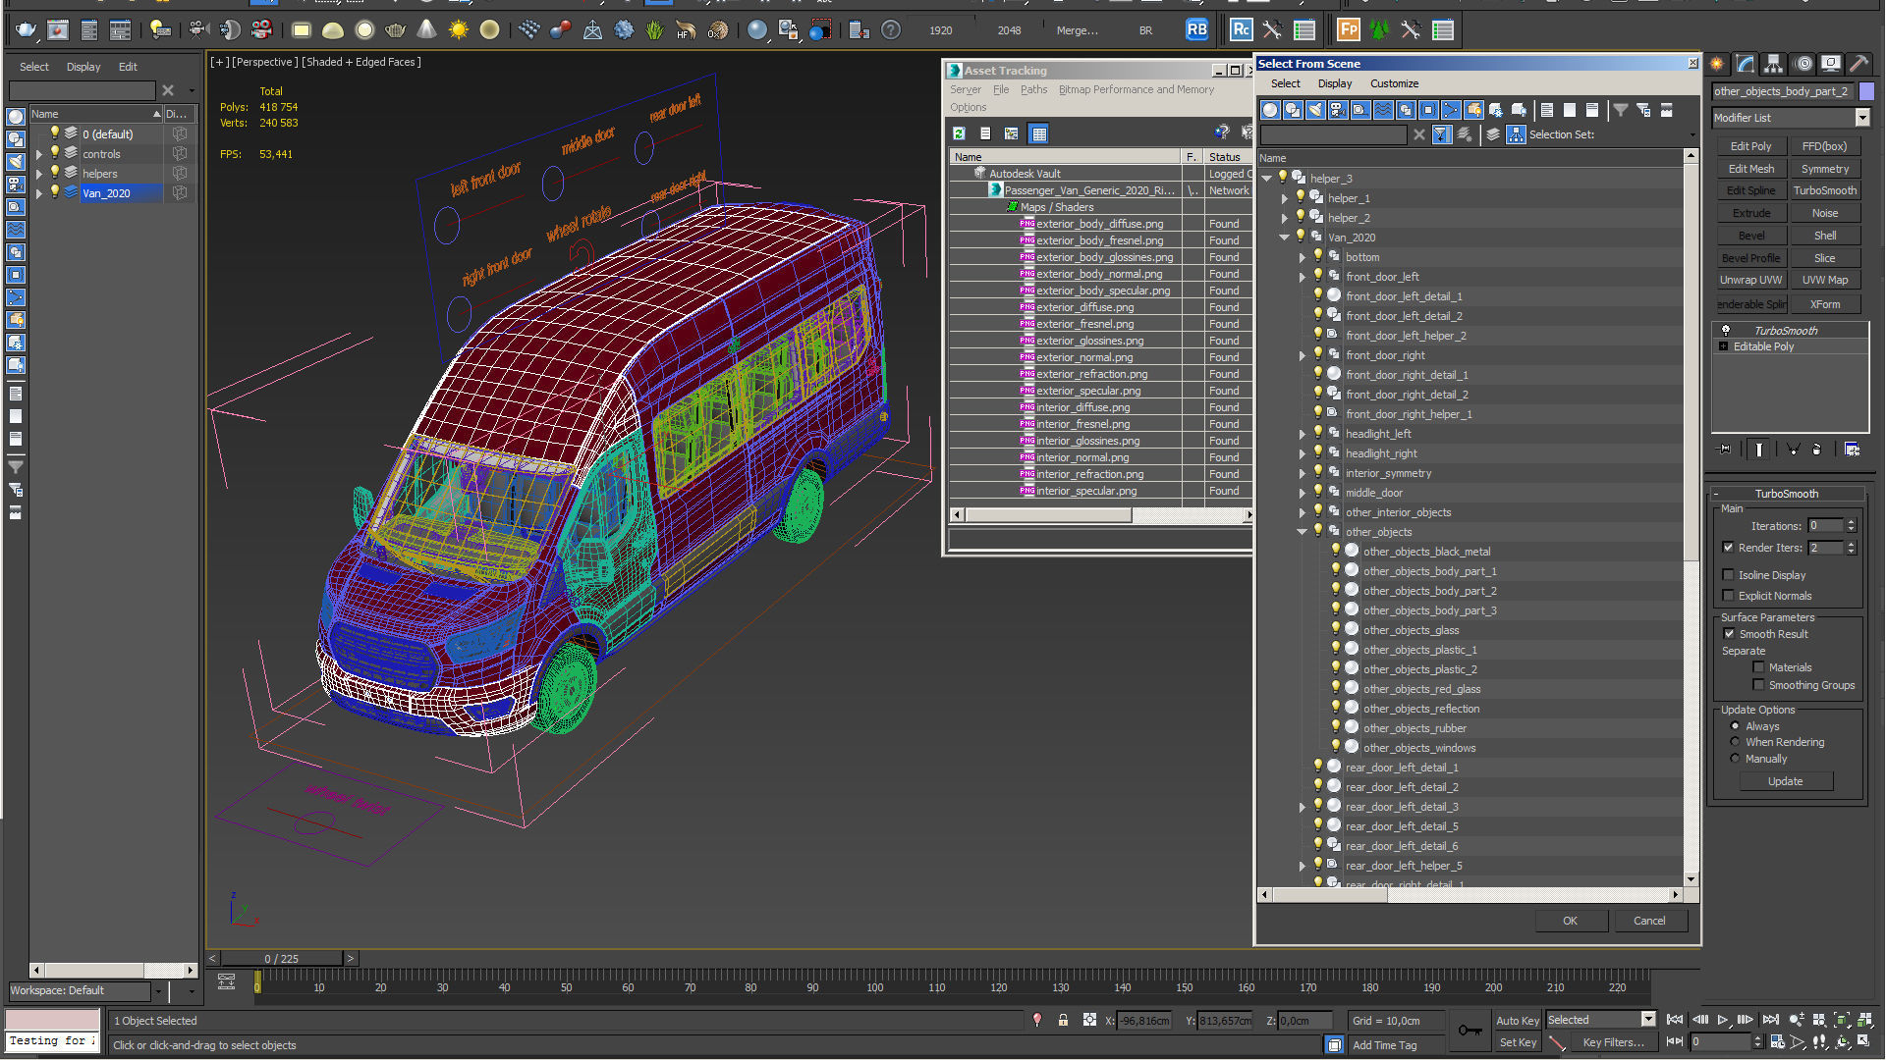Open the Create panel sun icon tab
This screenshot has height=1060, width=1886.
pos(1716,64)
